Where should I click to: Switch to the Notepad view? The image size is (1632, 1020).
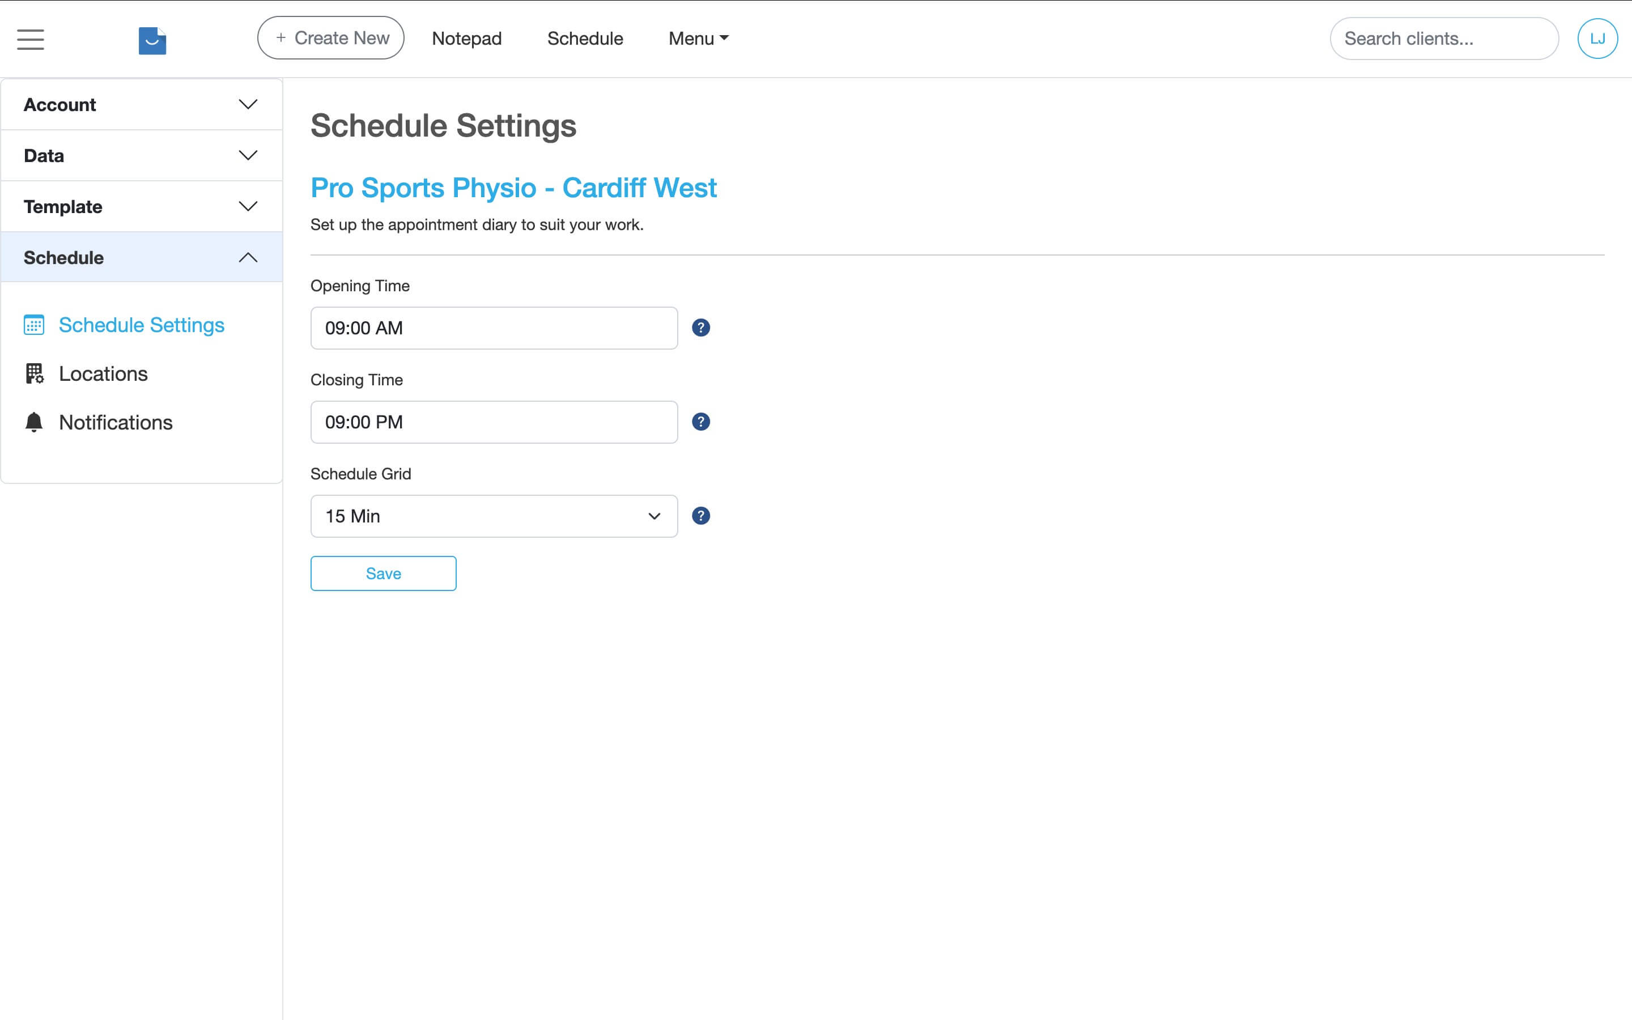pos(467,39)
